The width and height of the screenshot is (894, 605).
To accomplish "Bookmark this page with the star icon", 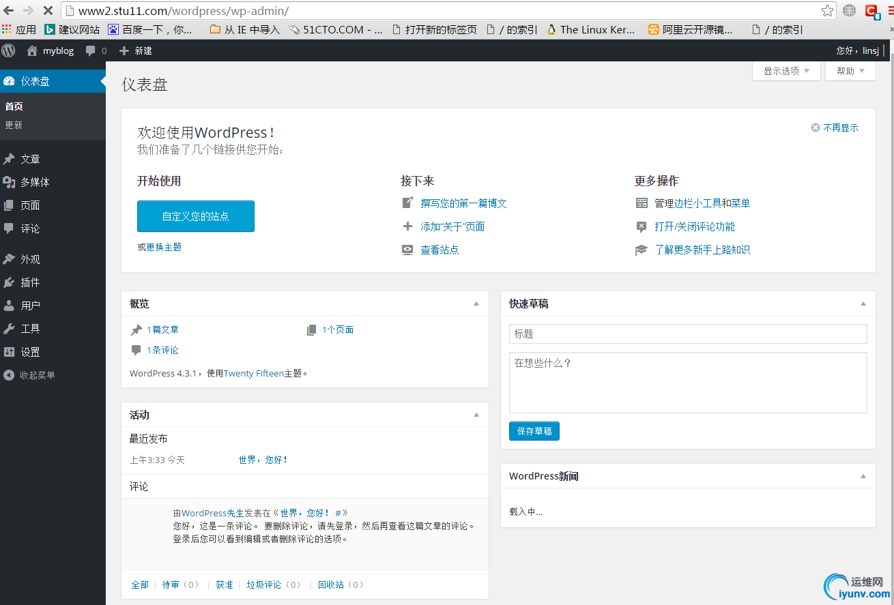I will [827, 11].
